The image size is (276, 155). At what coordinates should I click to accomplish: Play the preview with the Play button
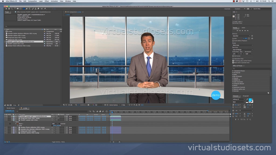click(x=242, y=31)
